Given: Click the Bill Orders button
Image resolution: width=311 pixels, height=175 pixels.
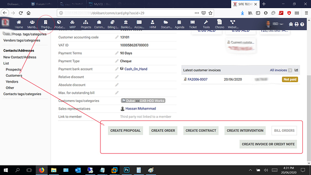Looking at the screenshot, I should (x=284, y=130).
